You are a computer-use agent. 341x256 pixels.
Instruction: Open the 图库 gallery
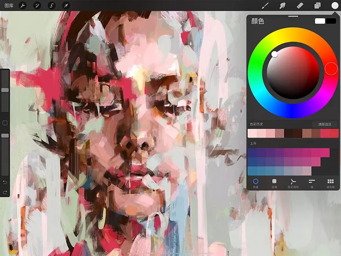(x=9, y=5)
